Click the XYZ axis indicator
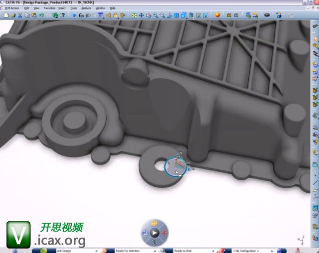 301,241
